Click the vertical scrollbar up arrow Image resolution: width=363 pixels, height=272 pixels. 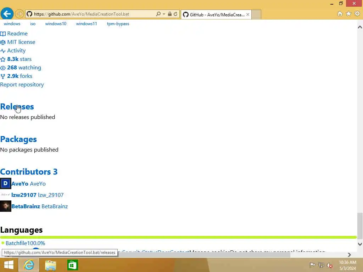click(360, 27)
